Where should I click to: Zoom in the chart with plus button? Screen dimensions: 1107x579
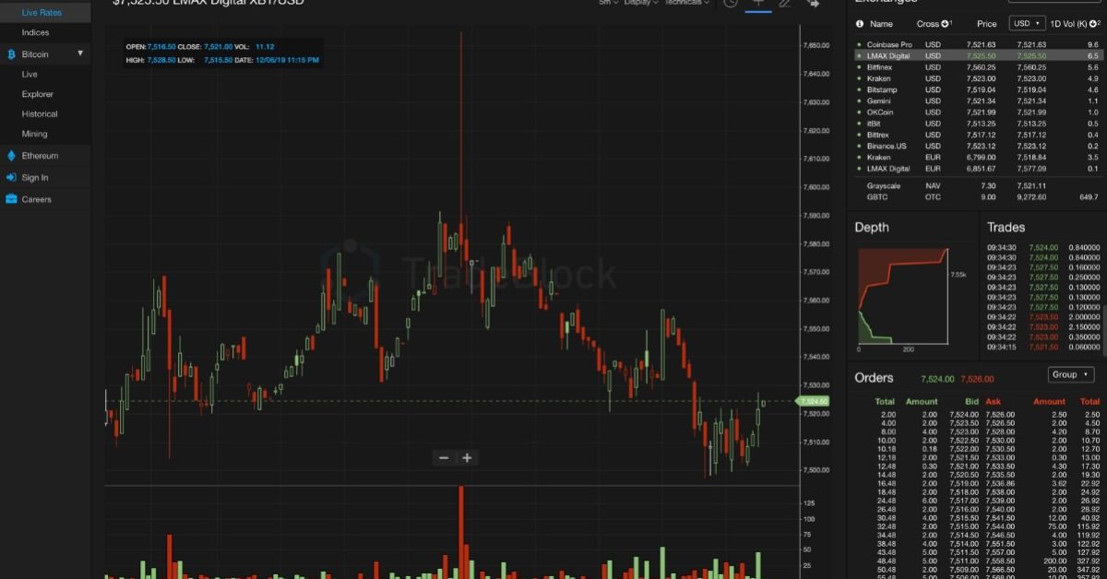point(468,457)
